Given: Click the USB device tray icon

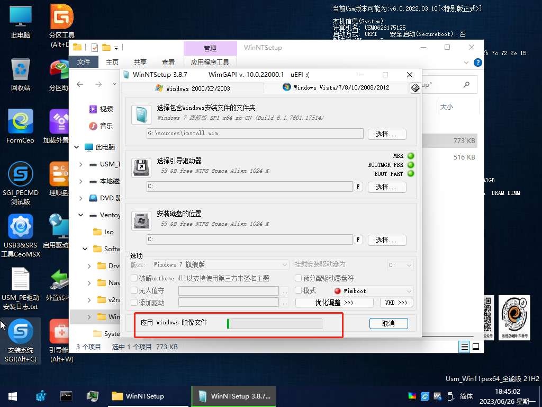Looking at the screenshot, I should (x=450, y=396).
